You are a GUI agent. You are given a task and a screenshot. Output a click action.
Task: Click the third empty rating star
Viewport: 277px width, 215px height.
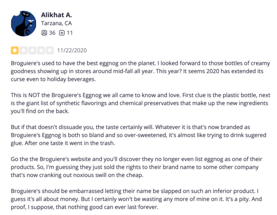tap(32, 50)
